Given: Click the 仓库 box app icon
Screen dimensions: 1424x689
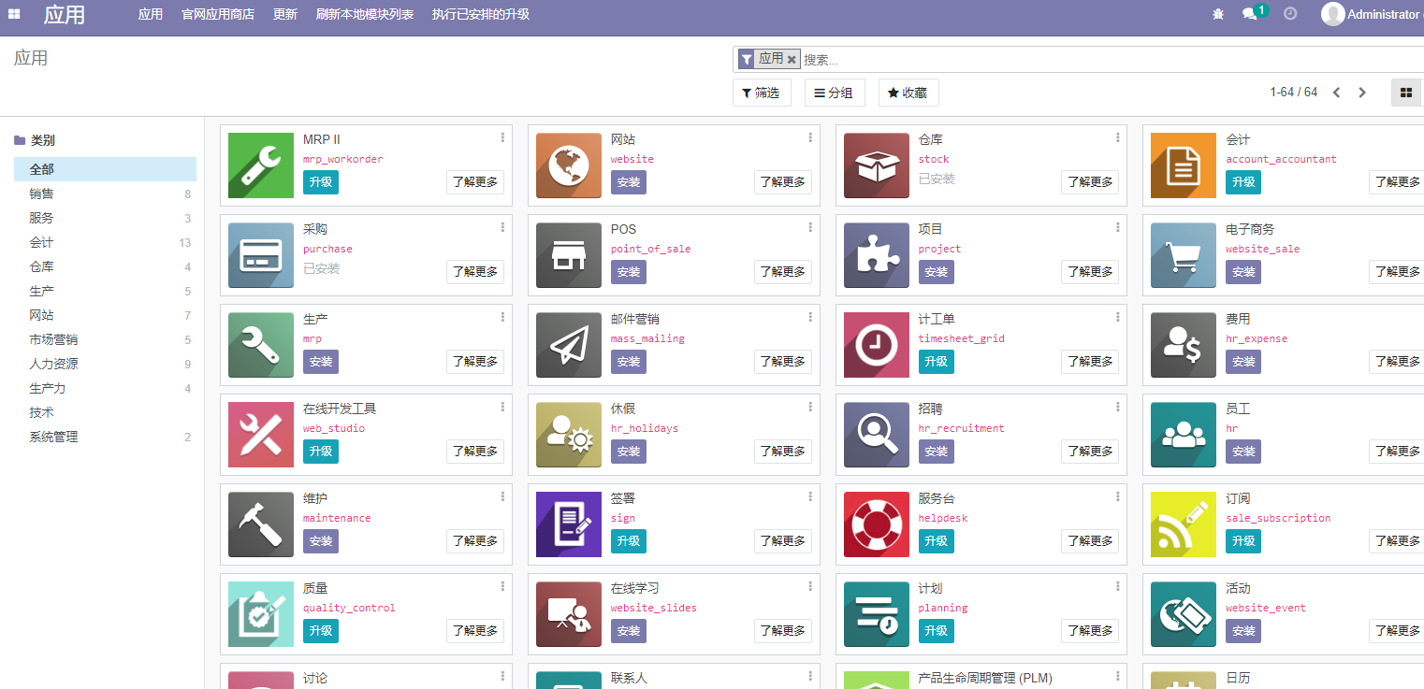Looking at the screenshot, I should point(877,165).
